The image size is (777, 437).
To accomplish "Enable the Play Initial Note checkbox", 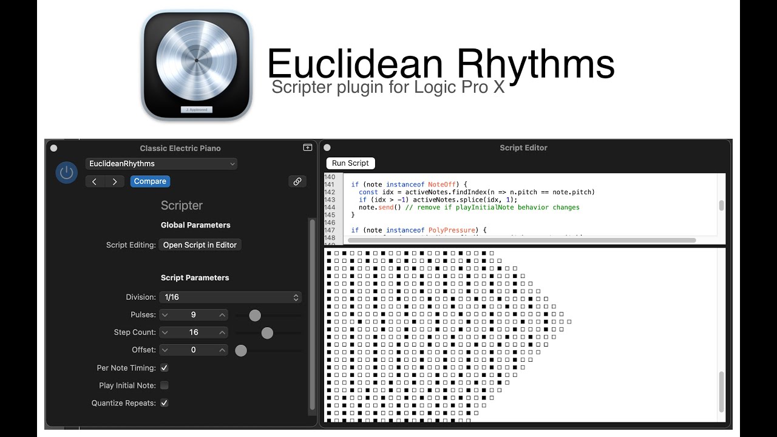I will tap(164, 385).
